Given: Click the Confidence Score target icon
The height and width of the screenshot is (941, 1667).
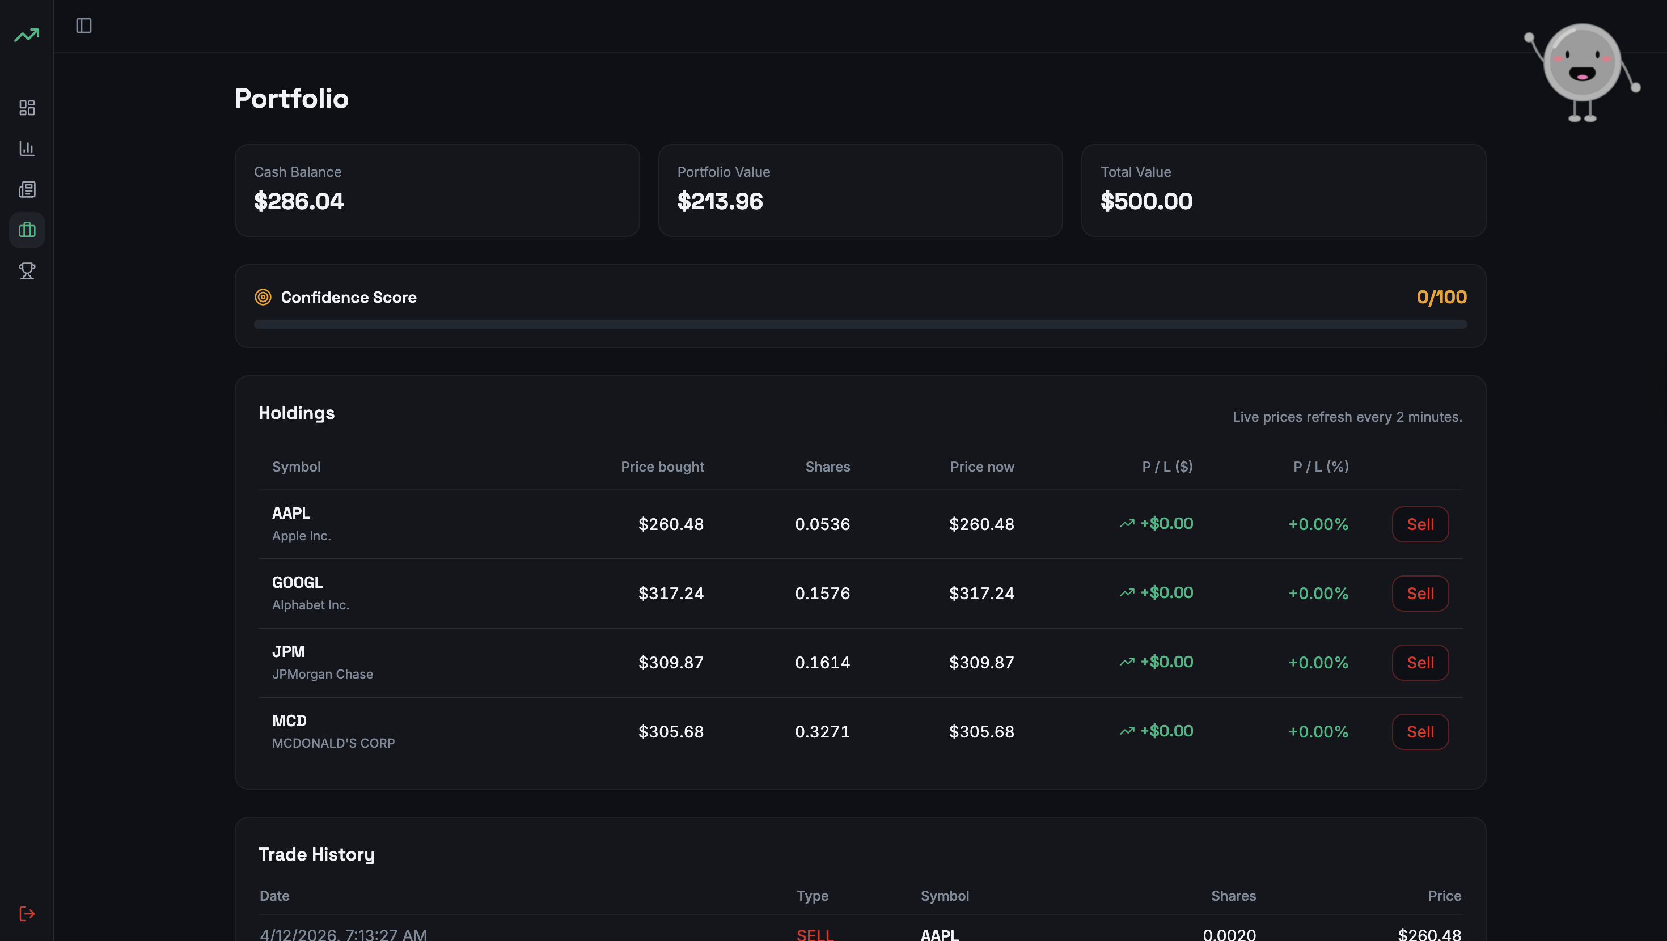Looking at the screenshot, I should [263, 297].
